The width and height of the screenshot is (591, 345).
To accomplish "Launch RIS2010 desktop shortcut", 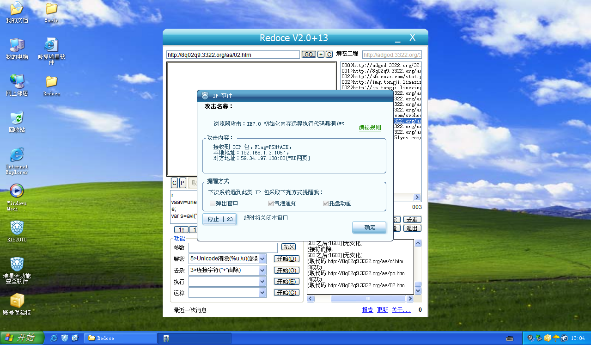I will click(17, 231).
